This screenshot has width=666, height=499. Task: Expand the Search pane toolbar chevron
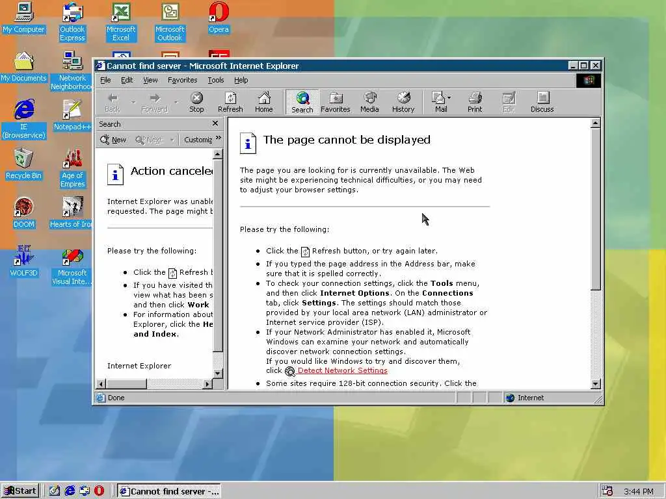coord(219,138)
